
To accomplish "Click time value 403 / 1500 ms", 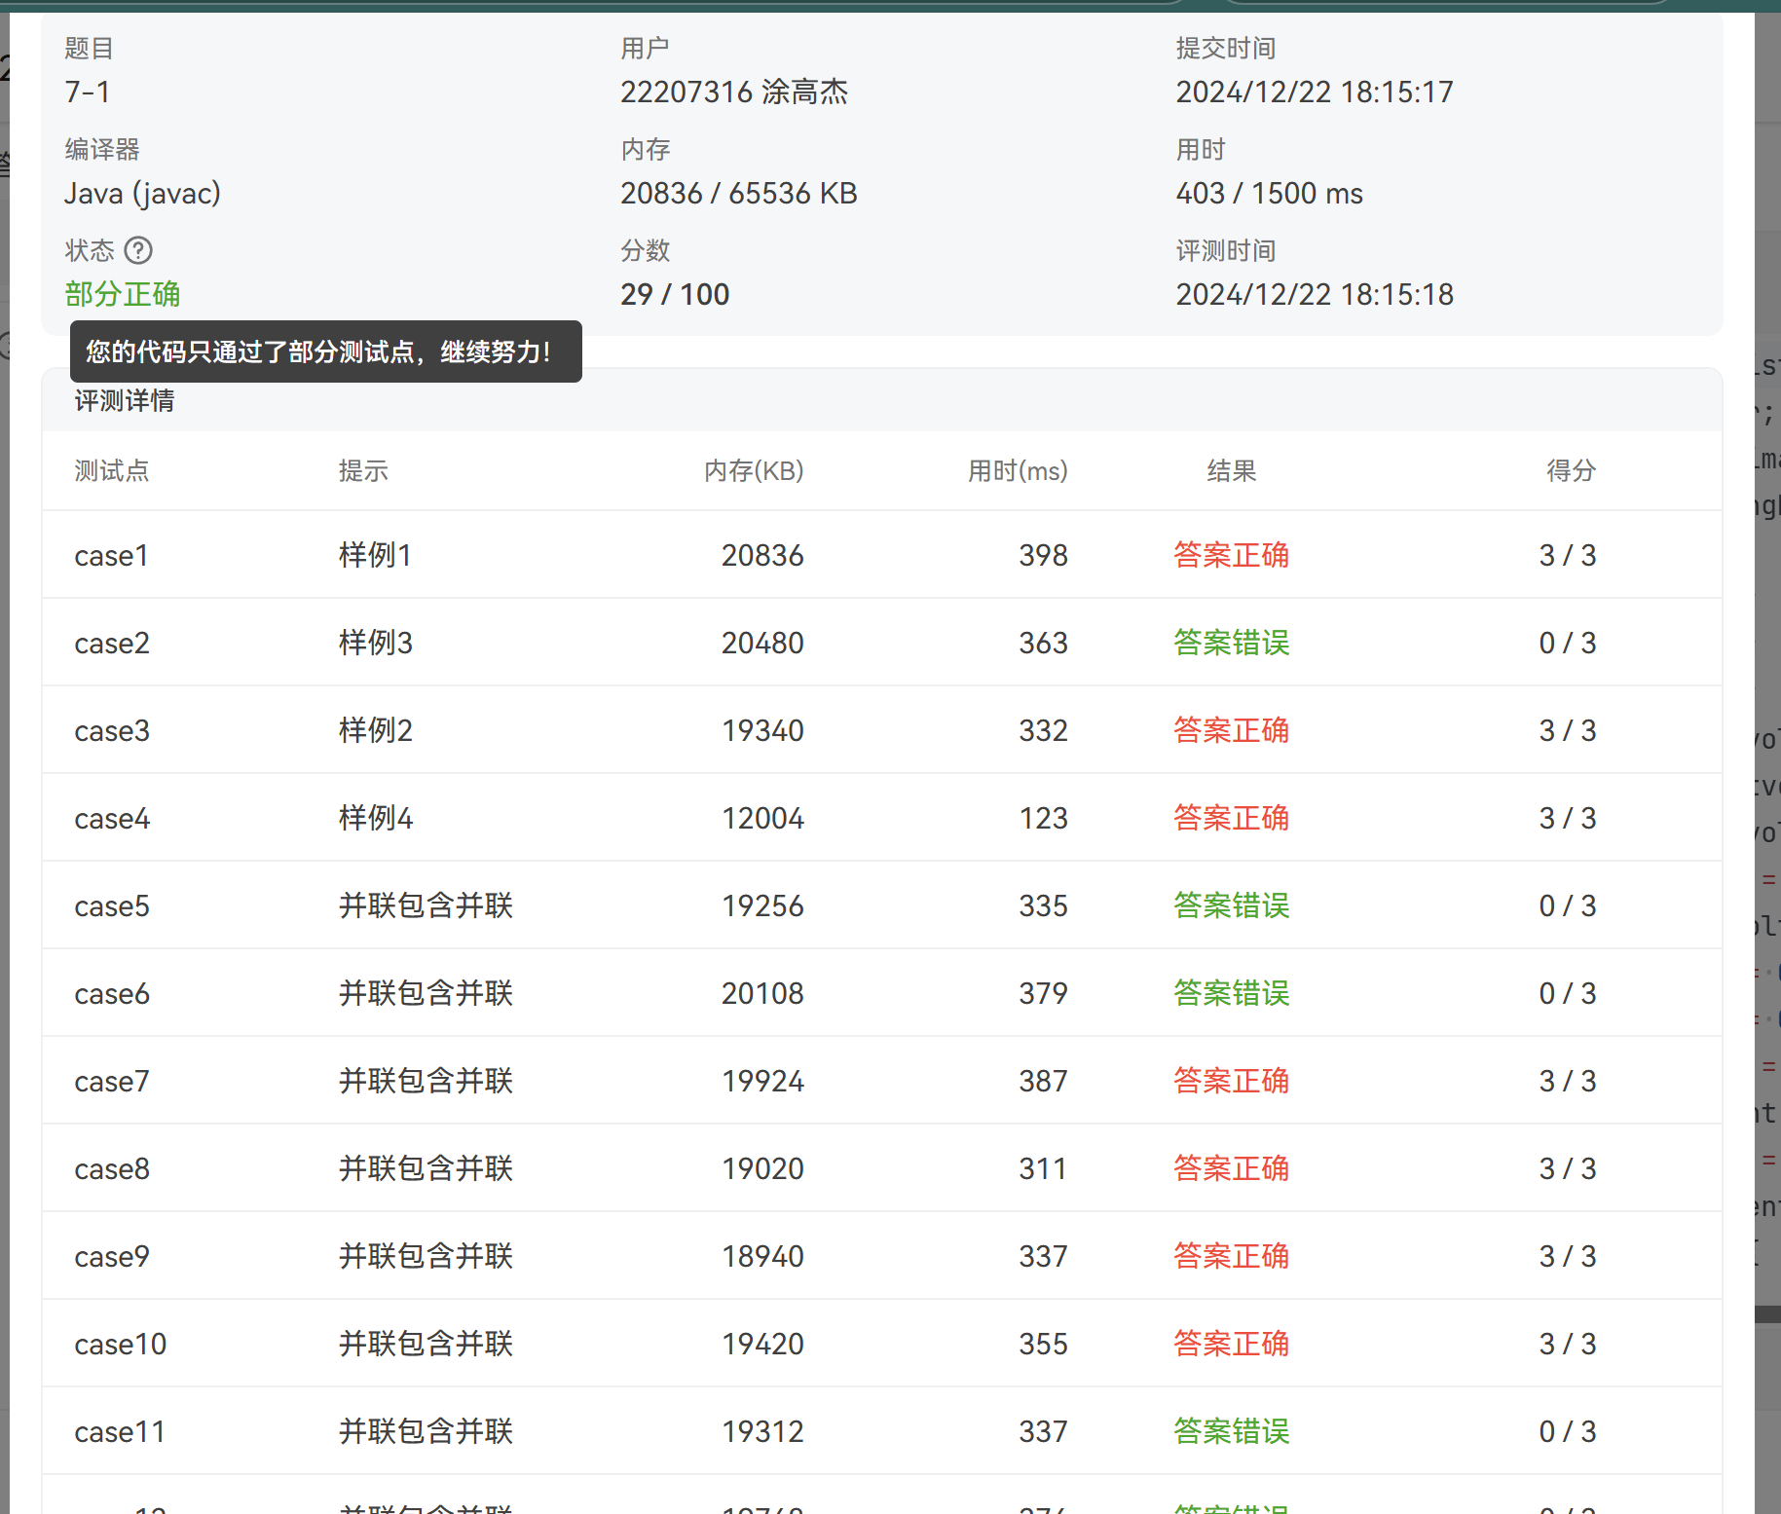I will pos(1270,193).
